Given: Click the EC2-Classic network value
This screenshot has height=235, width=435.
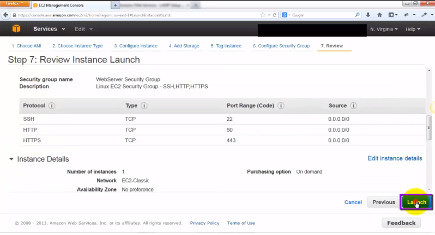Looking at the screenshot, I should 135,181.
